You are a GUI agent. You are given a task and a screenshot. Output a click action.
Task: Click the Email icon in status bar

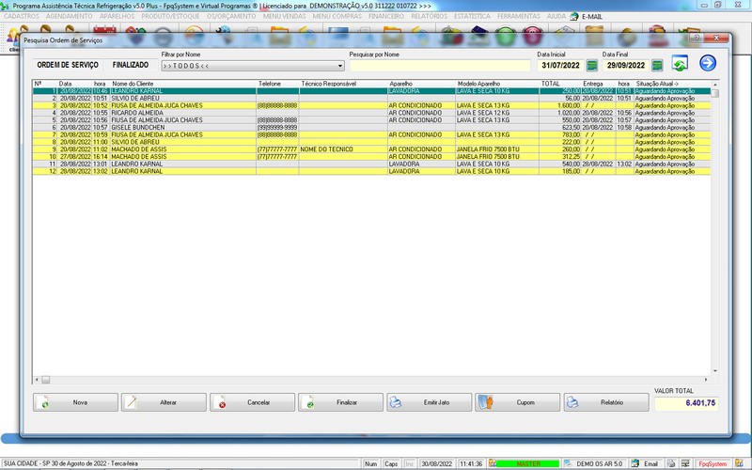(646, 463)
